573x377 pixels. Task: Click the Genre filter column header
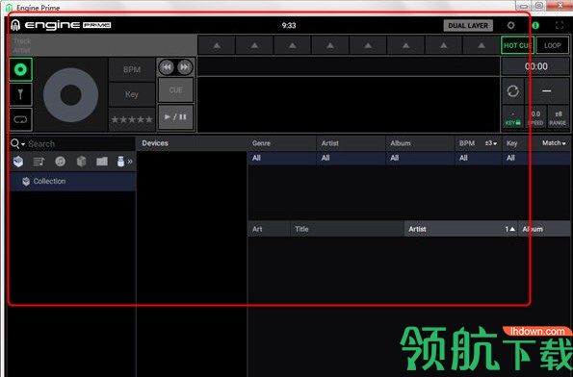coord(282,143)
